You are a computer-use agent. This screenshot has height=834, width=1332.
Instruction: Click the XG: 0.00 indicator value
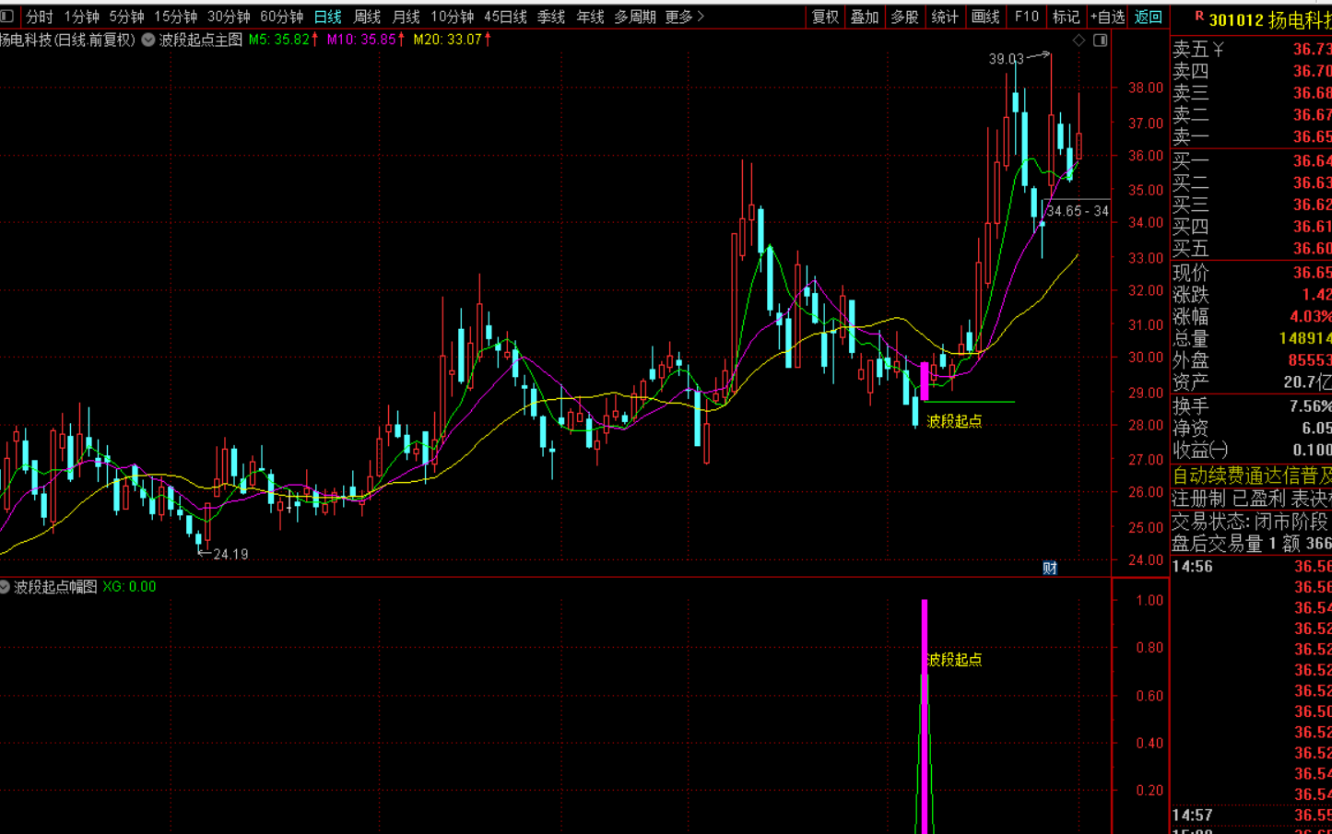pyautogui.click(x=129, y=586)
